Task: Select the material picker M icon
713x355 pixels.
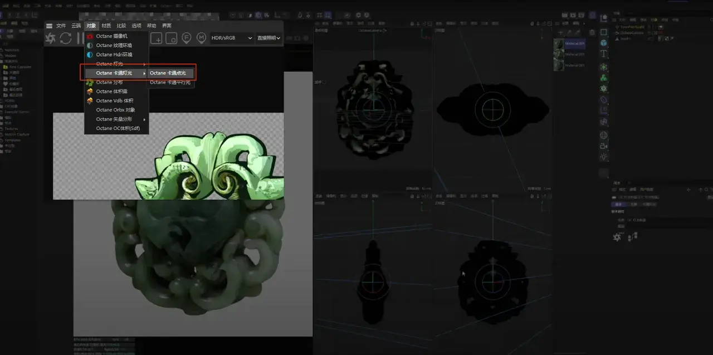Action: click(x=199, y=38)
